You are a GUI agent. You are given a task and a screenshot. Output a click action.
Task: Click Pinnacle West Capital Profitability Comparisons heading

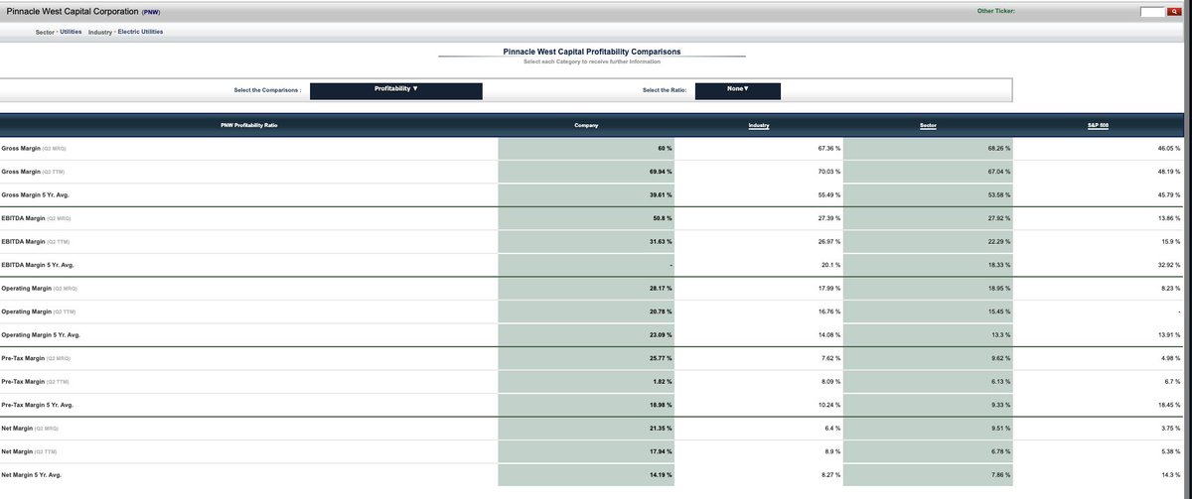click(592, 51)
